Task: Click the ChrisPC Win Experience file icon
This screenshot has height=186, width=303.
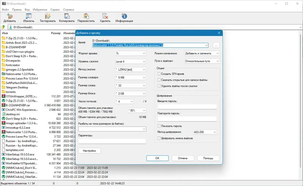Action: tap(3, 110)
